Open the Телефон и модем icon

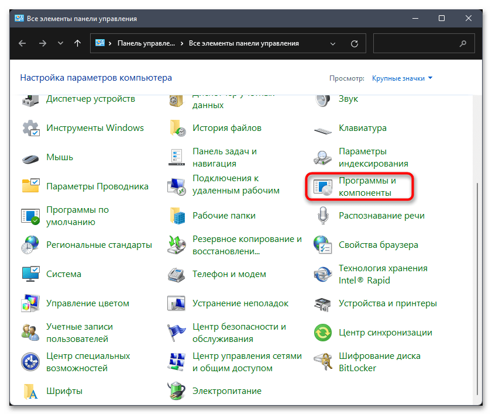click(177, 275)
